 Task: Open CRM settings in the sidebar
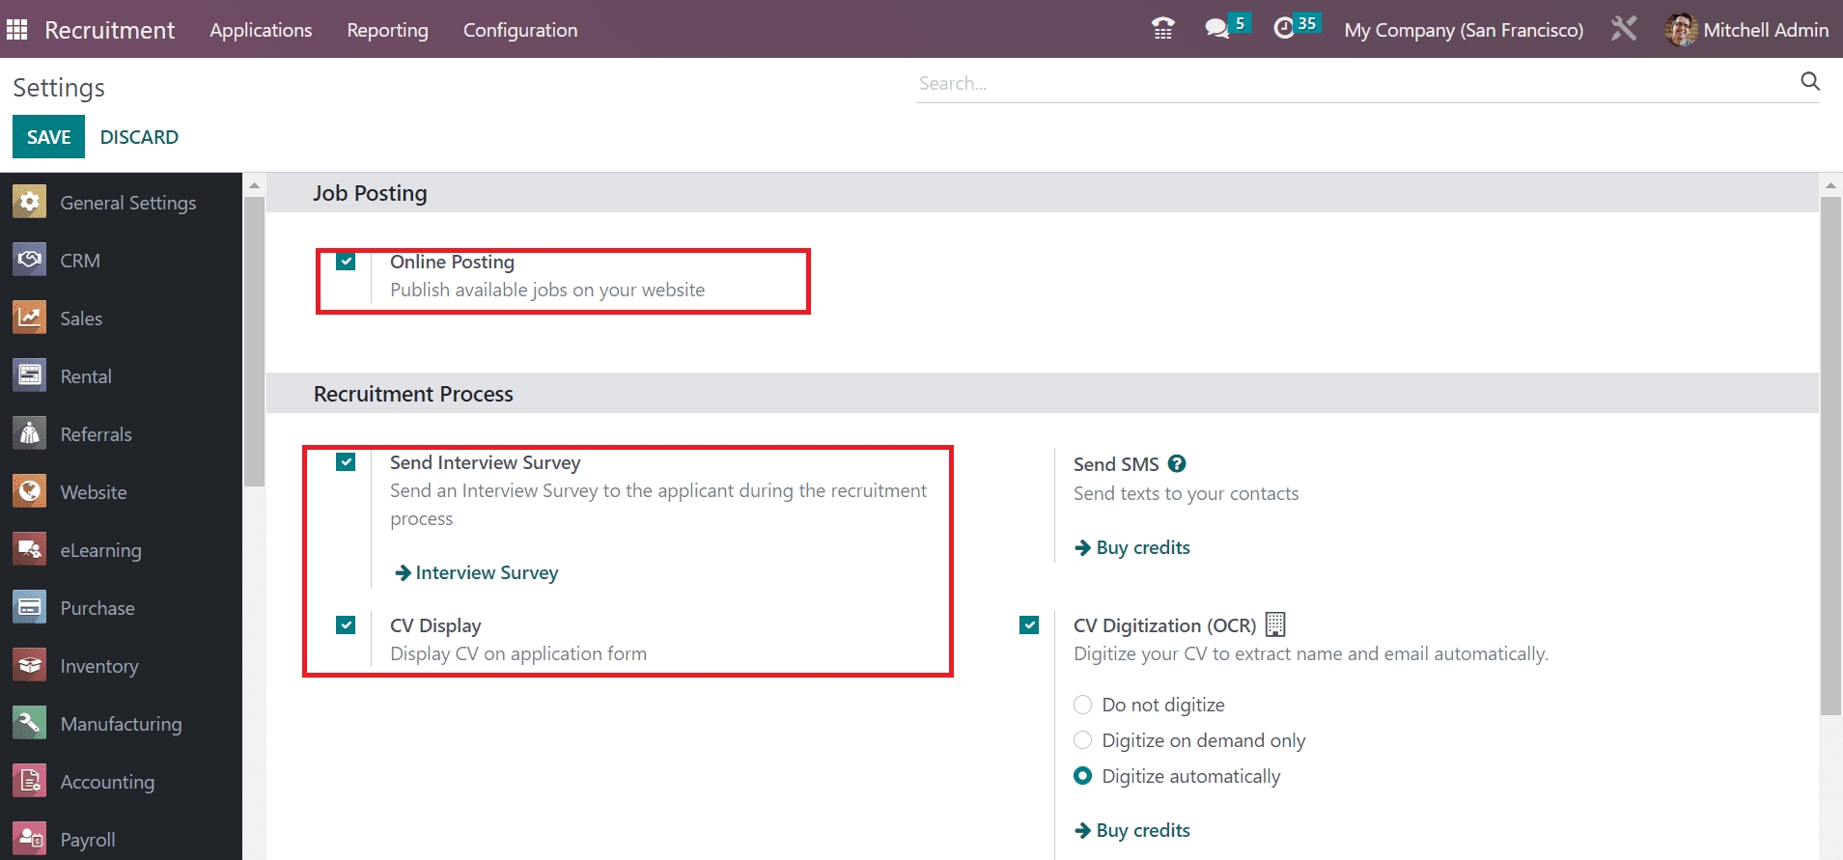(80, 261)
